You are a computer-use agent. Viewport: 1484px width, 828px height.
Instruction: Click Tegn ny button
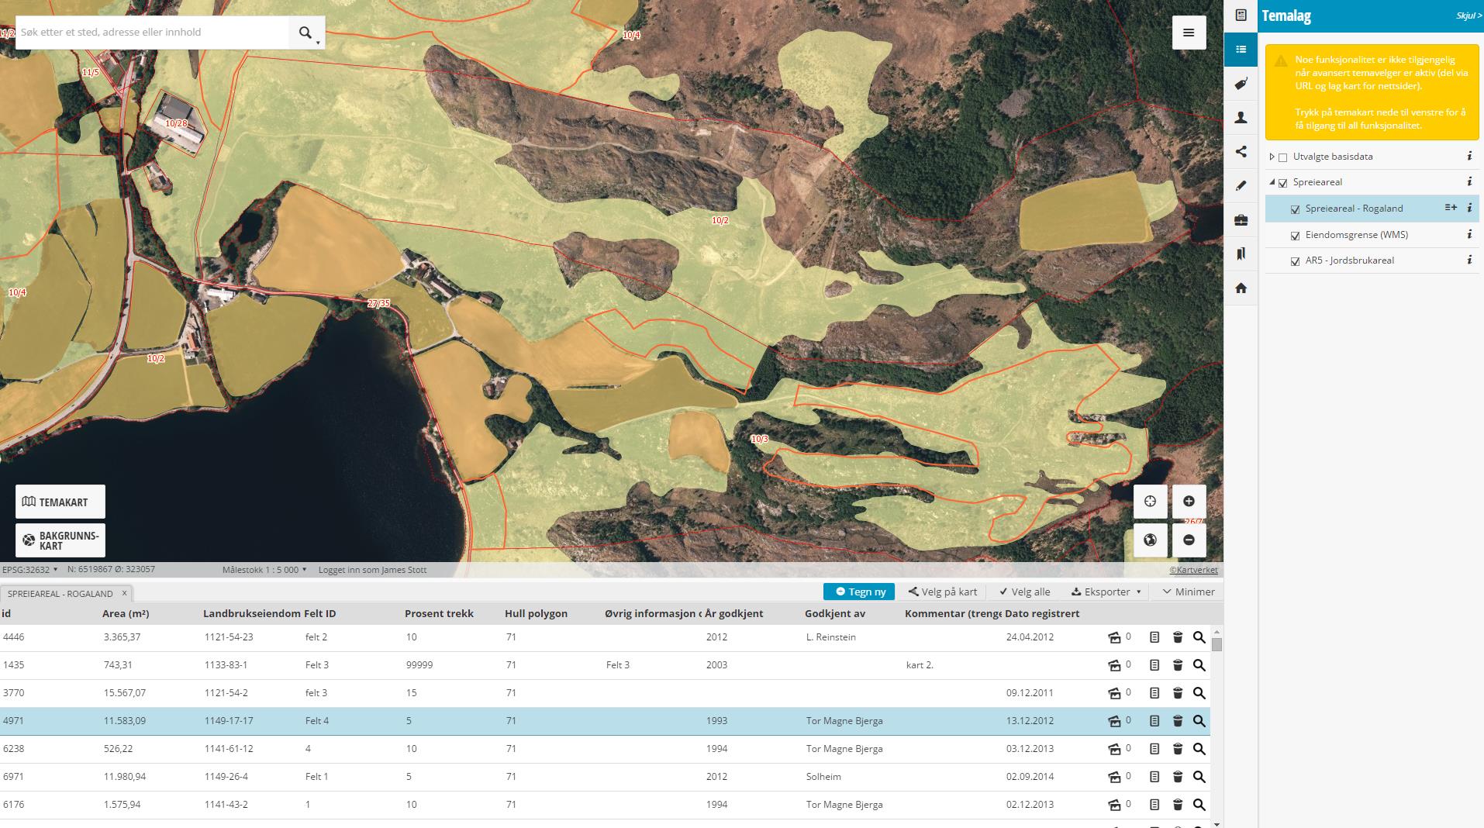tap(859, 592)
